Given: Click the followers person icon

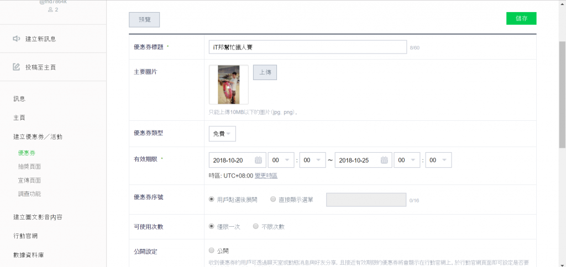Looking at the screenshot, I should (50, 10).
